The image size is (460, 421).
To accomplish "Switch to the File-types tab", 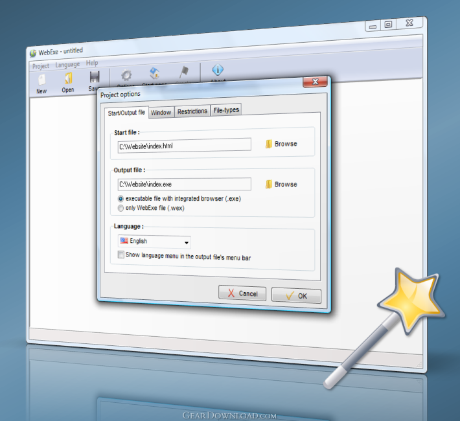I will (226, 110).
